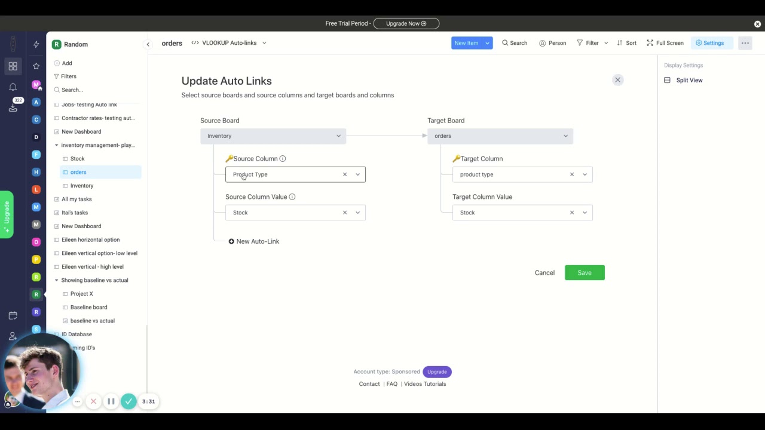Open the My Work calendar icon
The width and height of the screenshot is (765, 430).
[x=13, y=315]
